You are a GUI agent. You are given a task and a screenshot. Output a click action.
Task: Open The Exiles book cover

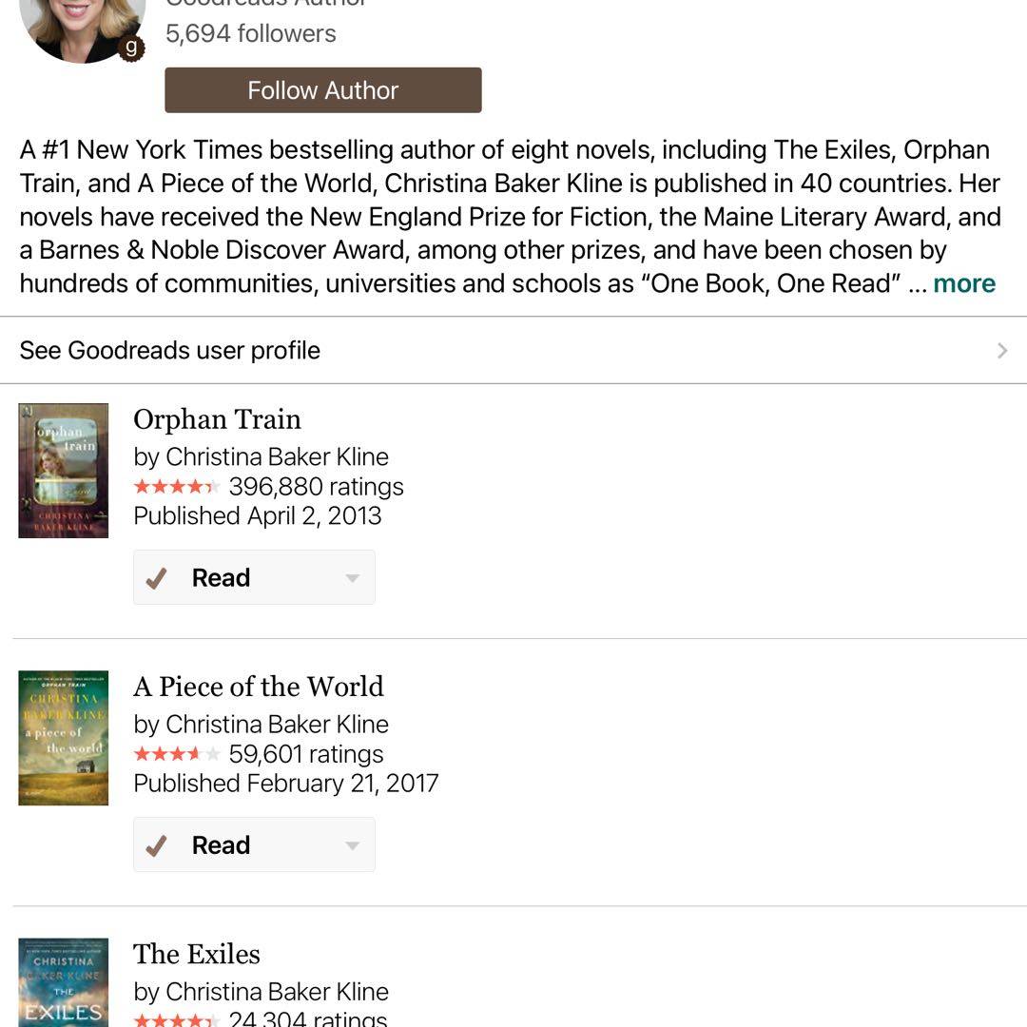[64, 983]
